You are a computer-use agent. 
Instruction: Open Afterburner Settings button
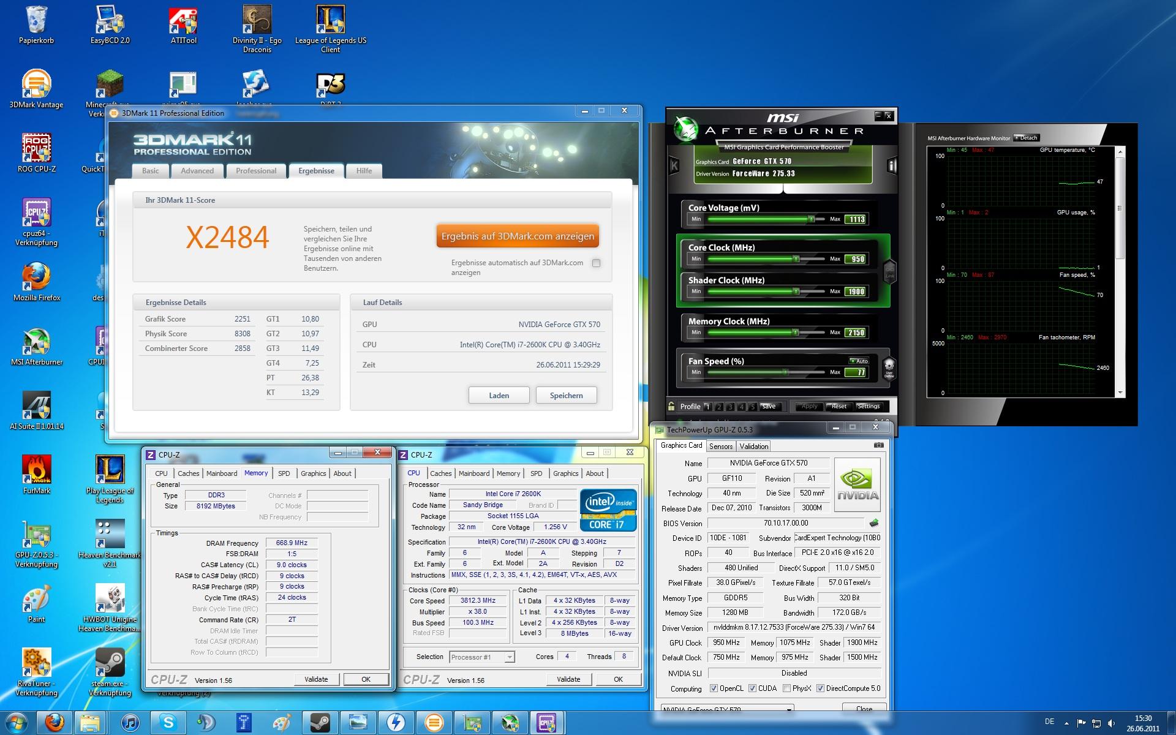click(869, 406)
